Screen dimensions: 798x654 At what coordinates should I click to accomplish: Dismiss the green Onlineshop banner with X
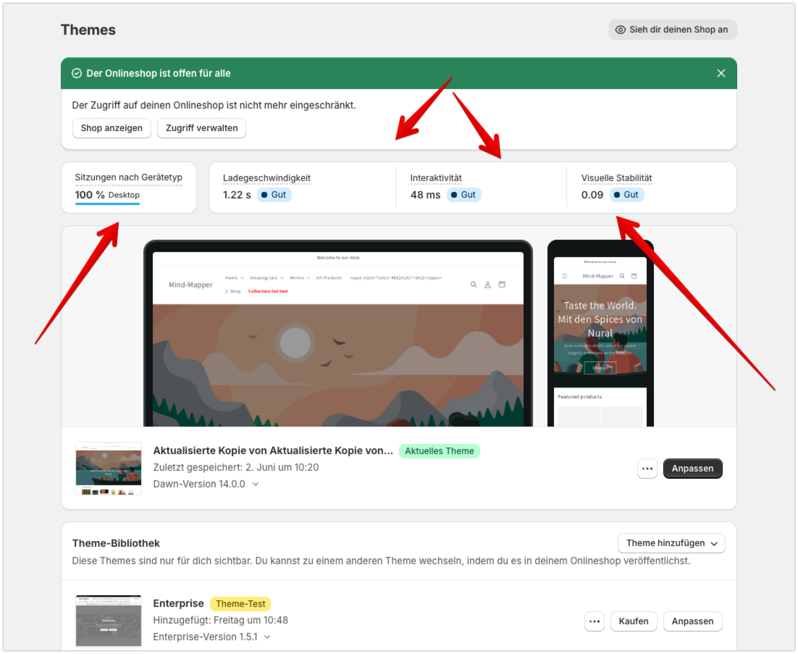coord(721,73)
